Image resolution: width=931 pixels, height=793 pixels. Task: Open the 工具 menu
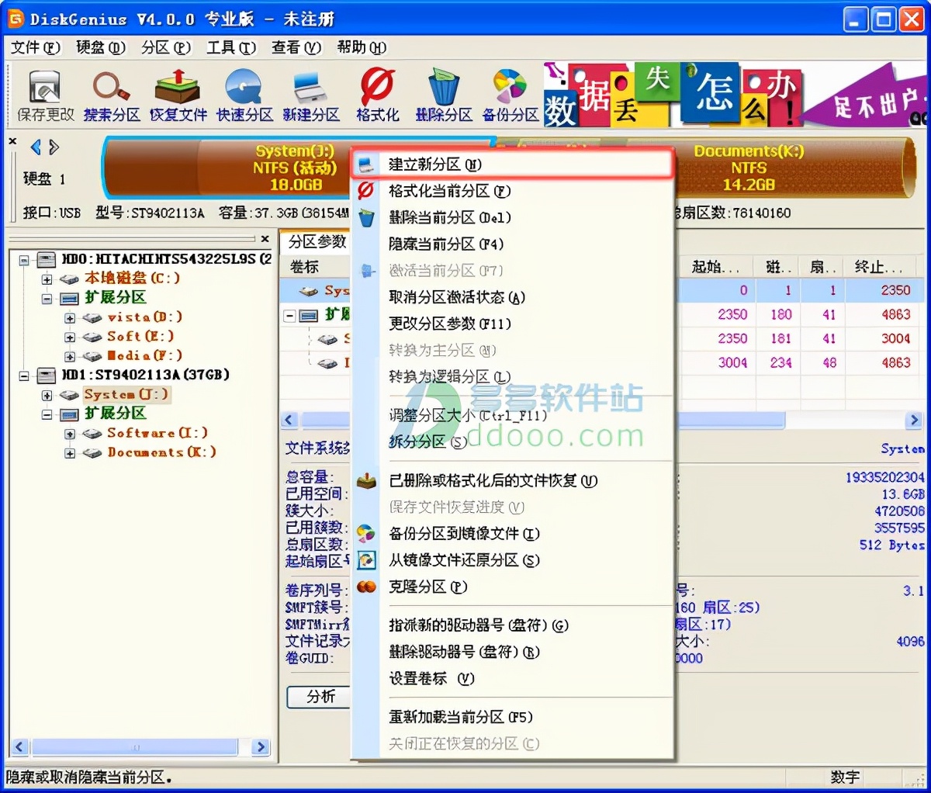coord(230,47)
